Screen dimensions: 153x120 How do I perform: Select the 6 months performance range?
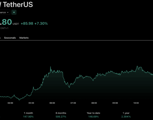[x=61, y=113]
